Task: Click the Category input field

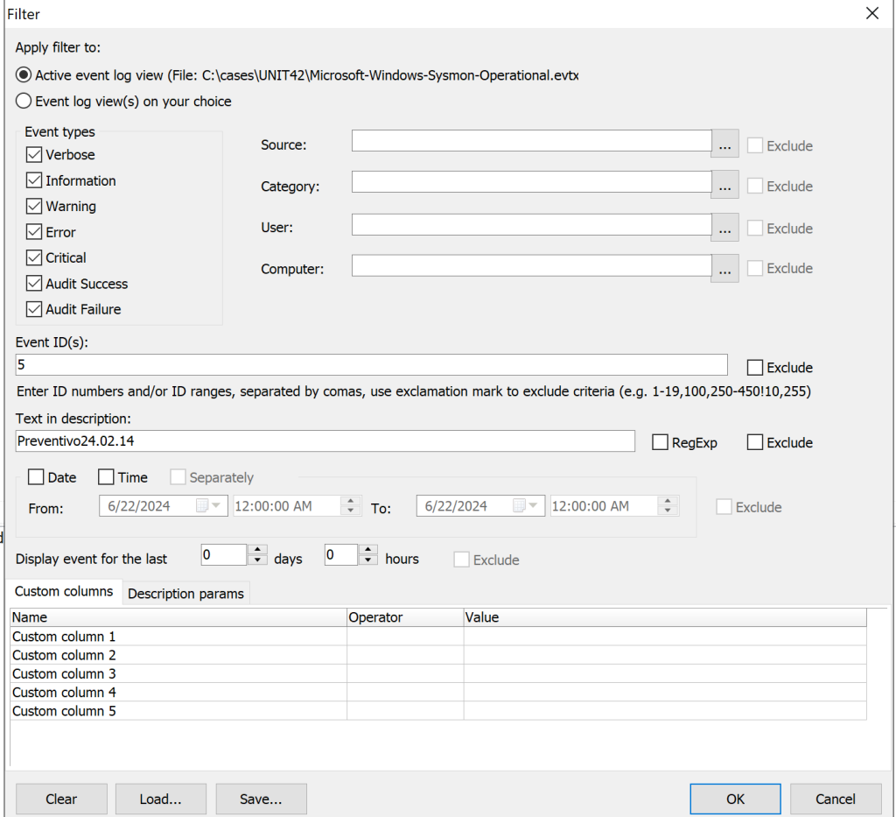Action: pos(531,182)
